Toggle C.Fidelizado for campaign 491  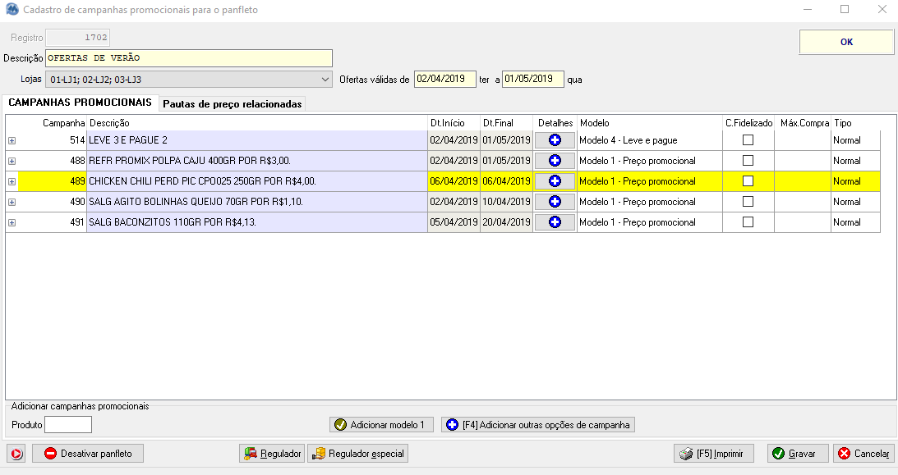(x=748, y=222)
